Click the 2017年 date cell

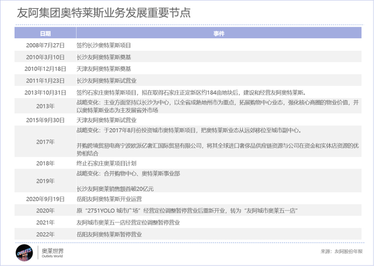point(45,142)
